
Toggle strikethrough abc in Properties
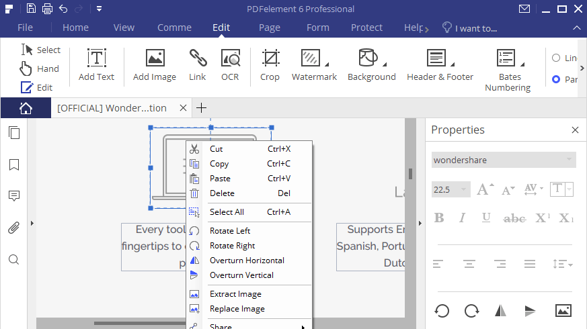(515, 218)
